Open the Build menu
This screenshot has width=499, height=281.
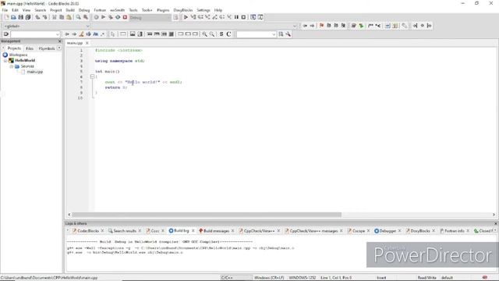[70, 10]
